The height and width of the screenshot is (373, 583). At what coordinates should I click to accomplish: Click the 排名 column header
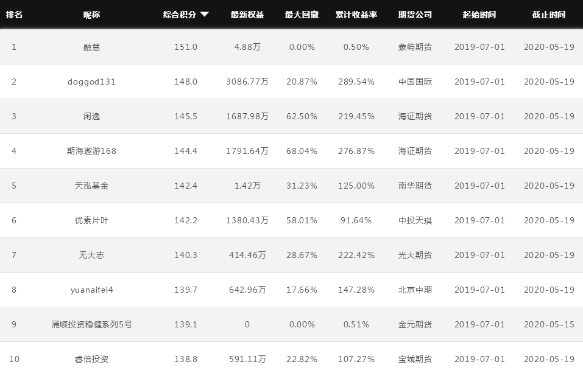[14, 15]
